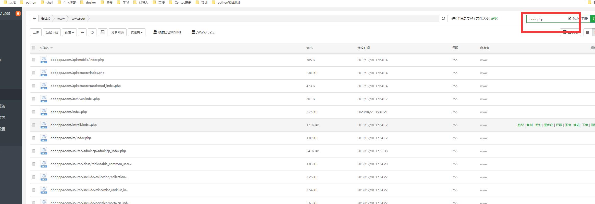
Task: Toggle the 包含子目录 checkbox
Action: click(569, 18)
